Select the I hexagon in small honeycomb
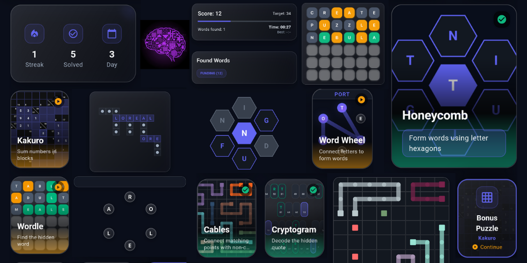Screen dimensions: 527x263 244,108
